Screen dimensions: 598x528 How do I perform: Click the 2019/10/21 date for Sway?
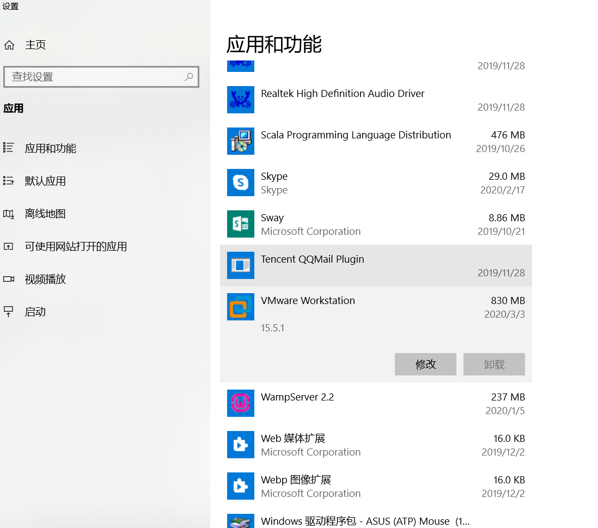pyautogui.click(x=501, y=232)
